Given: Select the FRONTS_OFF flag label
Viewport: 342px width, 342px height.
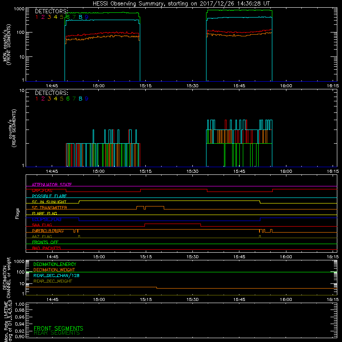Looking at the screenshot, I should [45, 242].
